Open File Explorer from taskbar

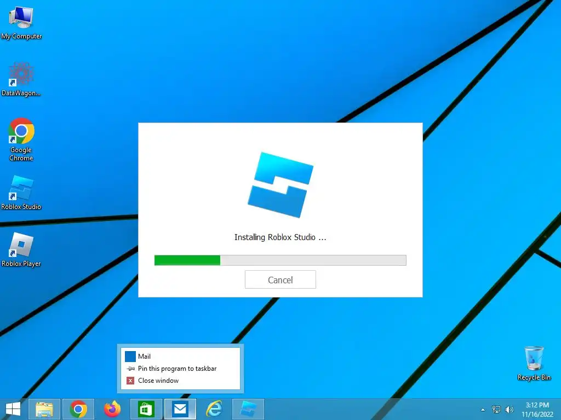[44, 409]
